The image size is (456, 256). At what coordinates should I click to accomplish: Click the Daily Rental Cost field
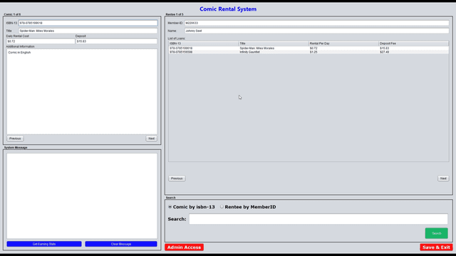point(41,41)
